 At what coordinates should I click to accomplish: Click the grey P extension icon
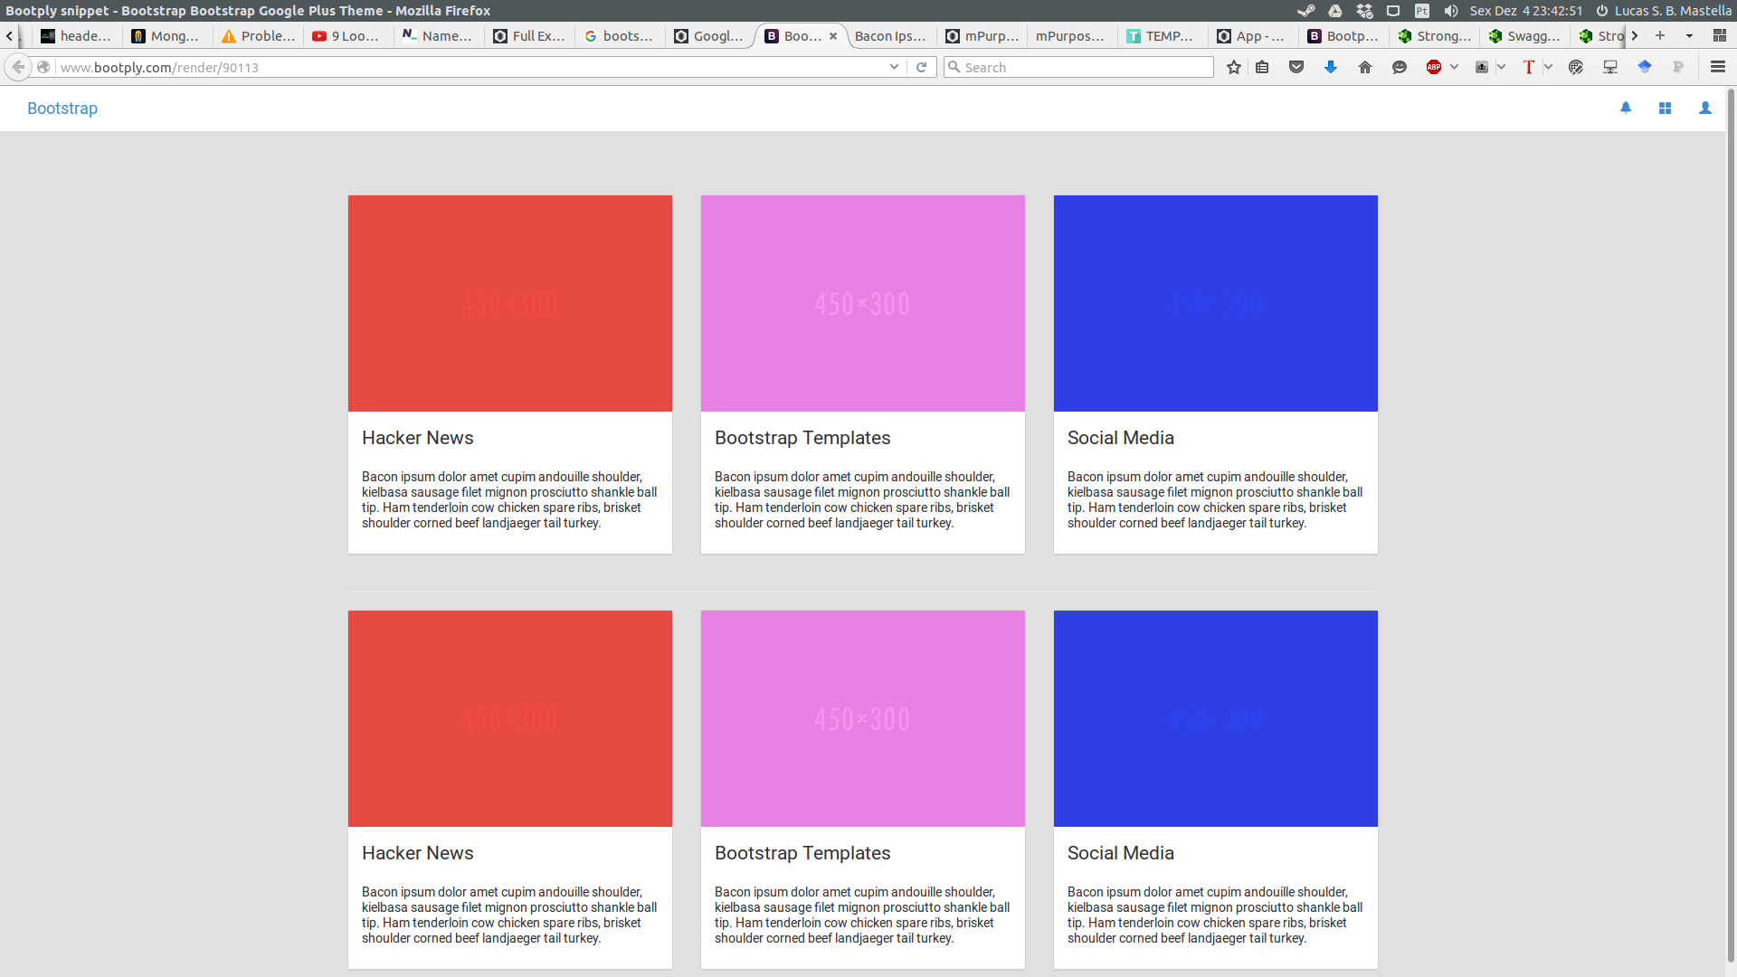point(1678,67)
